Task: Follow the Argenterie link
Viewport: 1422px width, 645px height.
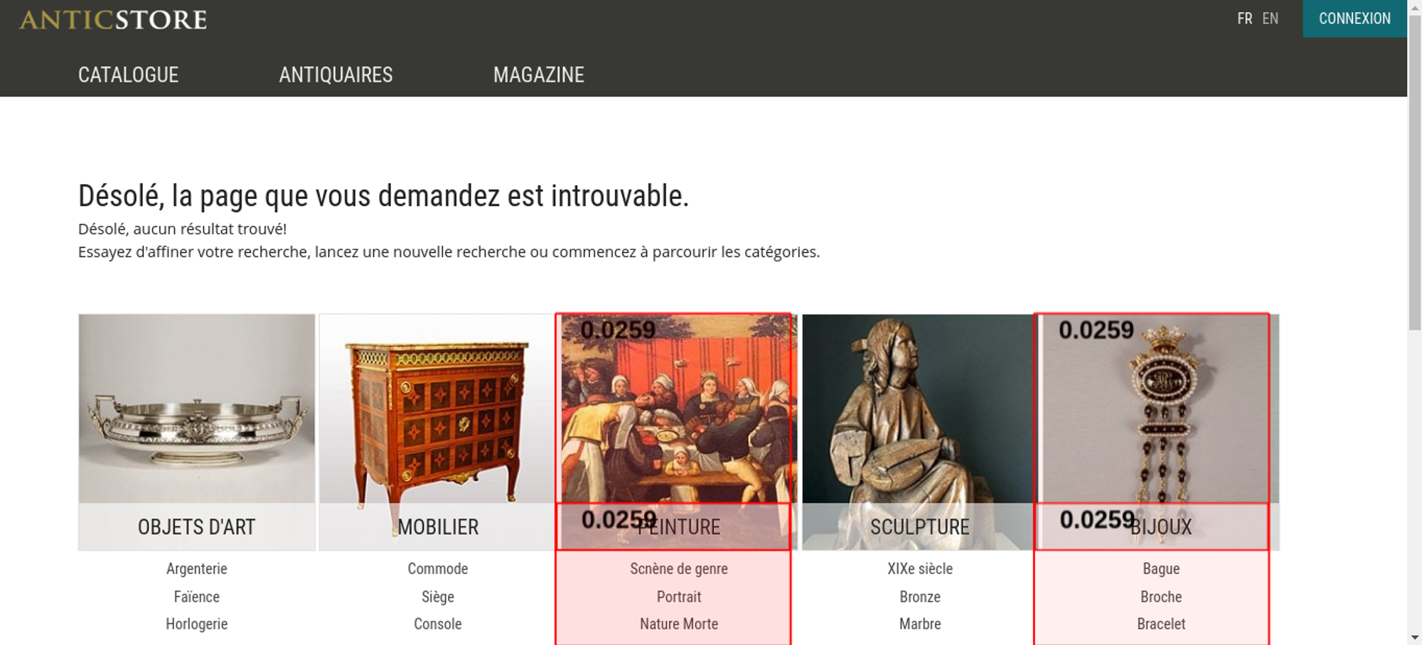Action: (197, 569)
